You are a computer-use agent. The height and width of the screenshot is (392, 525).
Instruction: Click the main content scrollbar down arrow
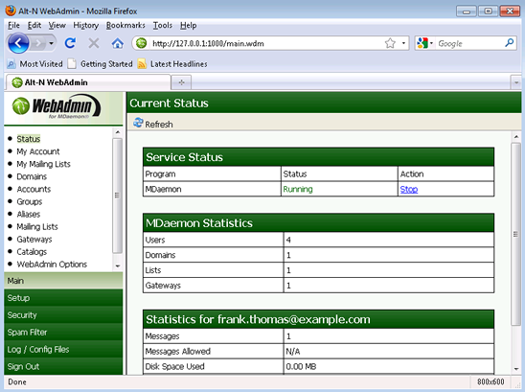coord(516,369)
